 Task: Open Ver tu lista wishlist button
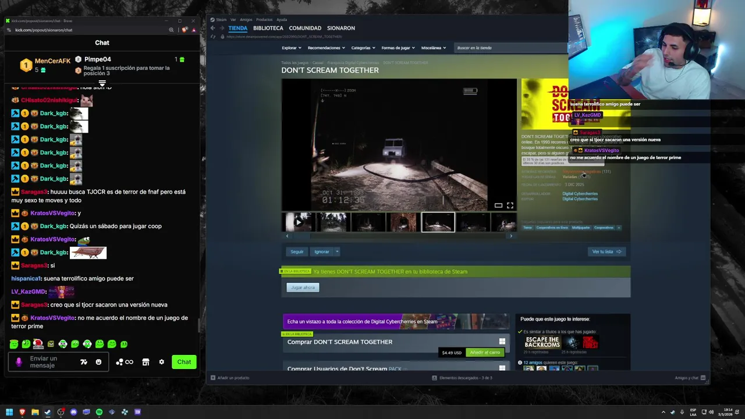click(606, 252)
